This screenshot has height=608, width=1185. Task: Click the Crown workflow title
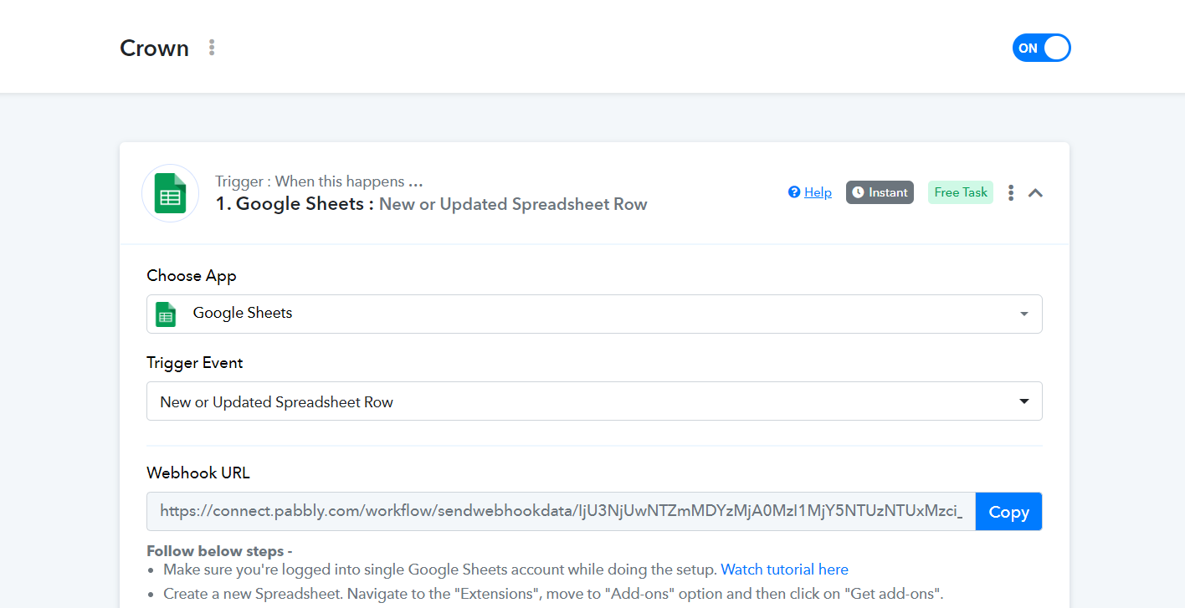tap(154, 48)
